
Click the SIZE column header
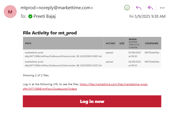click(122, 43)
